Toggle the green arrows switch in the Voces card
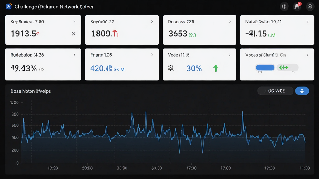This screenshot has height=179, width=319. 287,67
